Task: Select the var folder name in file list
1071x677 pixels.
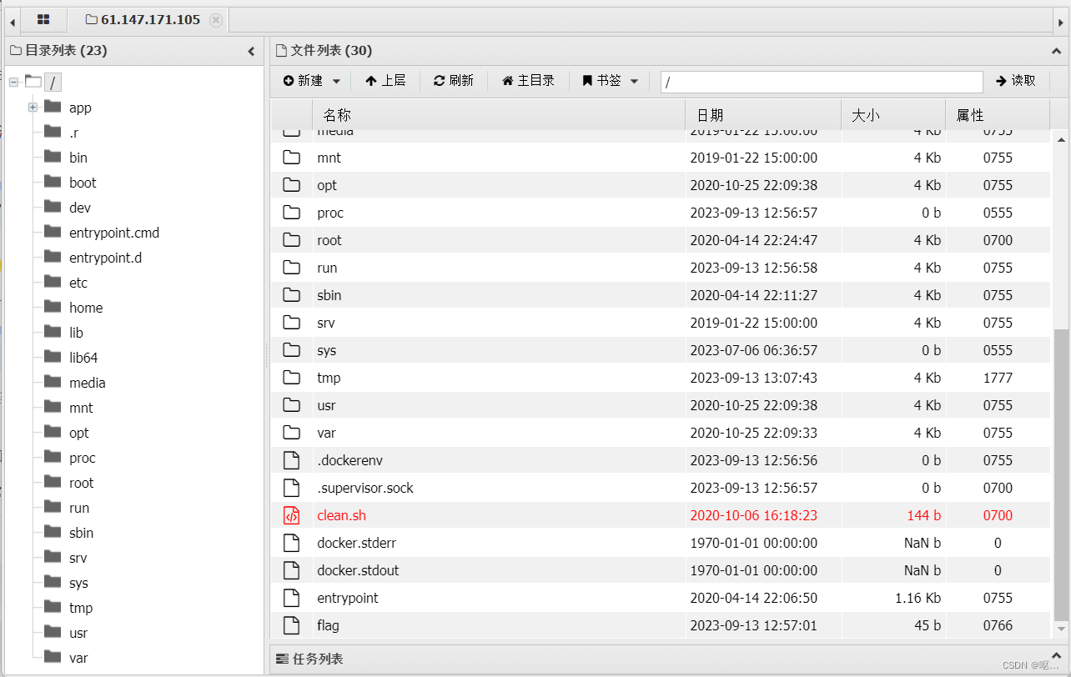Action: coord(326,433)
